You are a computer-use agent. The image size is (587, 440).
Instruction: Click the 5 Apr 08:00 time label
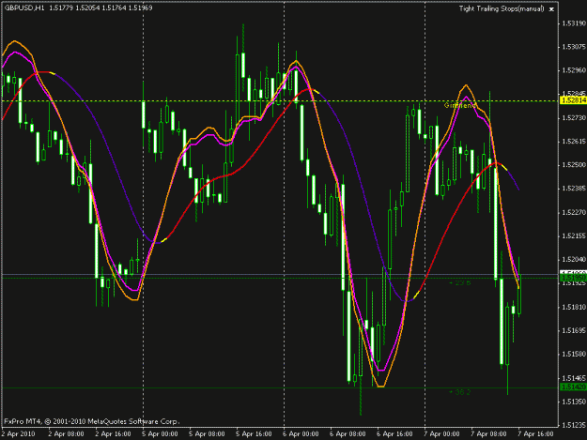[x=207, y=434]
